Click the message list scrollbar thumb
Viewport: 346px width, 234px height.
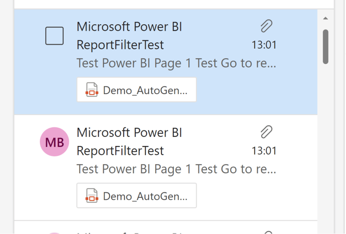tap(326, 47)
